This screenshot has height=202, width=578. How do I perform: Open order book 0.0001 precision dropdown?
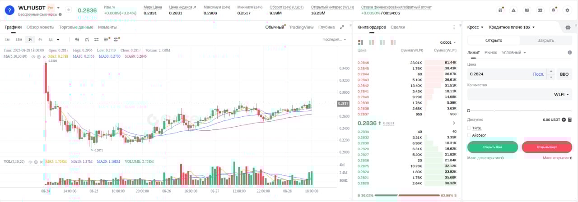click(448, 42)
